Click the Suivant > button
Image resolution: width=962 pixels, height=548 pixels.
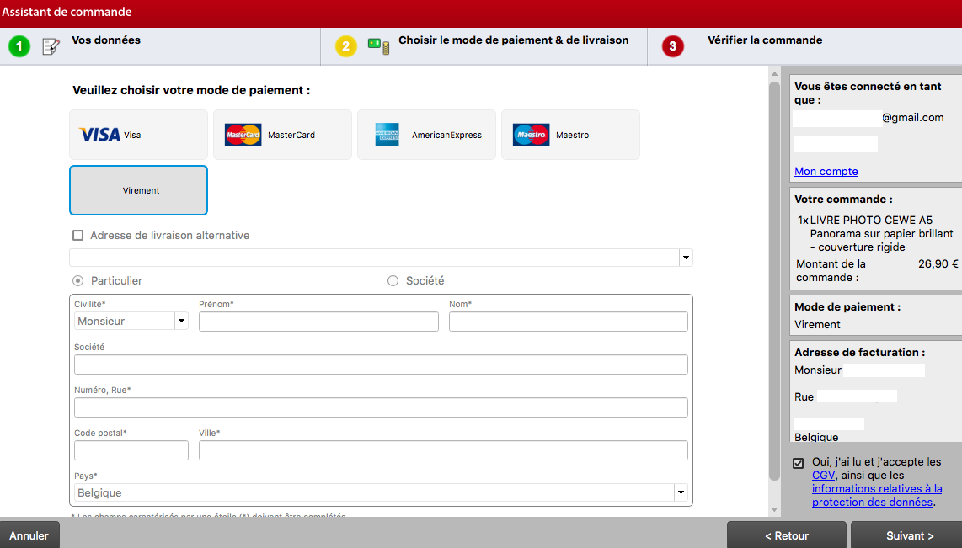pos(906,535)
